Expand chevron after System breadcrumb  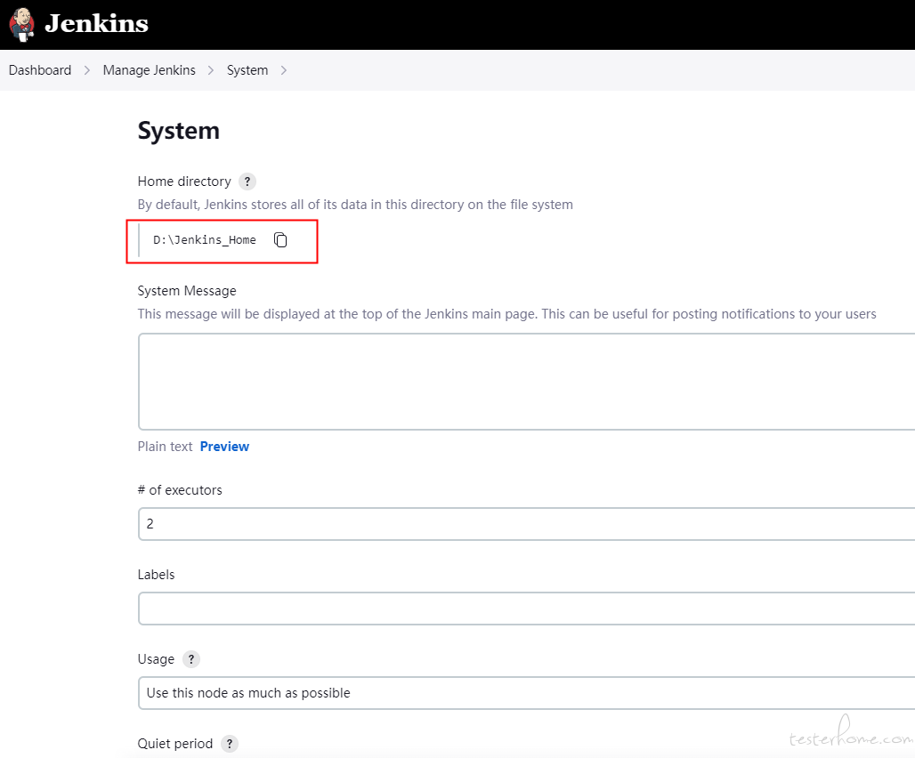[x=284, y=70]
